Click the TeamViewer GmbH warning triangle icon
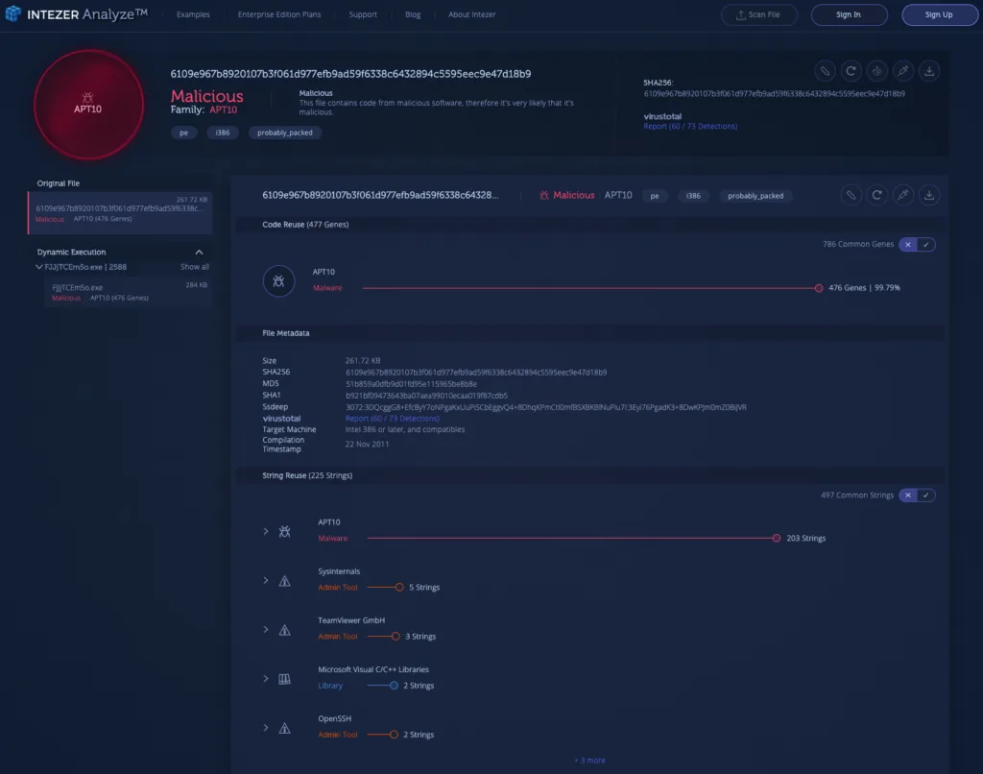 (284, 630)
